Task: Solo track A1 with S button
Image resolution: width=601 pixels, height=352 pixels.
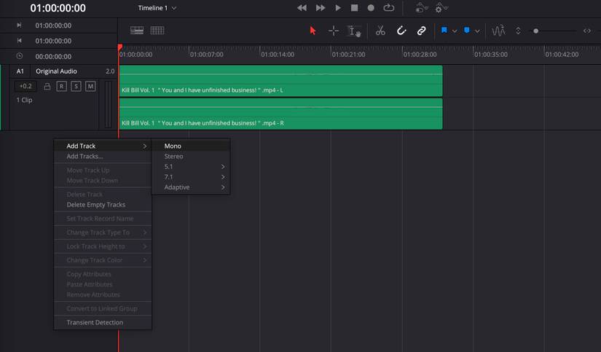Action: point(76,87)
